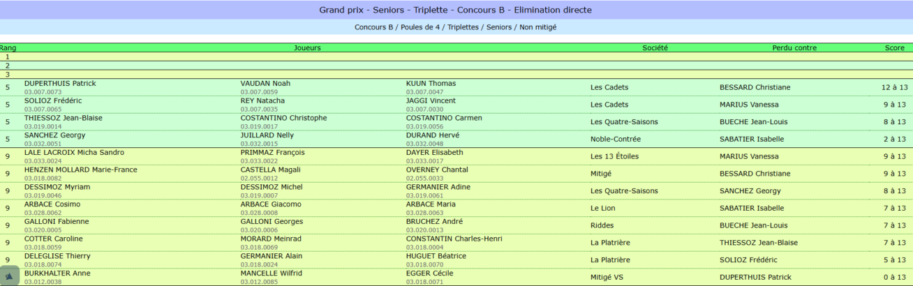Click the Concours B Poules de 4 subtitle
The image size is (913, 286).
(456, 27)
